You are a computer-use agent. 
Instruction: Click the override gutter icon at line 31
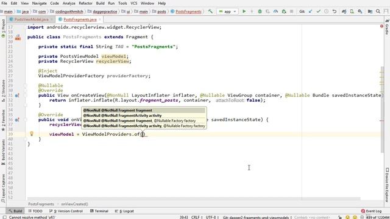pyautogui.click(x=17, y=96)
